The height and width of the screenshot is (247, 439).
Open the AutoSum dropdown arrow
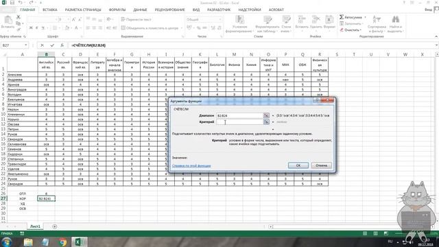[365, 17]
